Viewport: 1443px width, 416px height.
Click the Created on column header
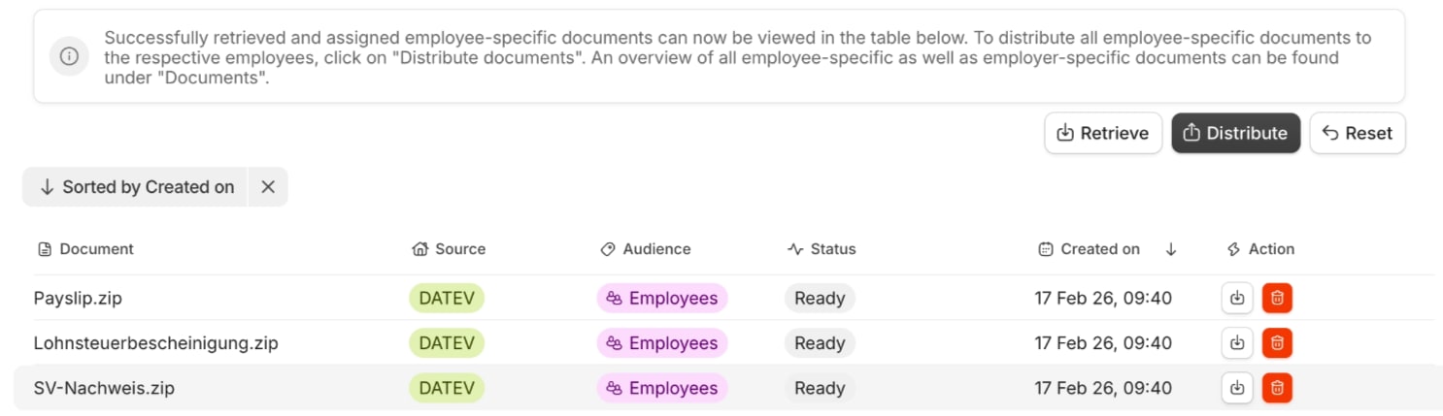1089,249
